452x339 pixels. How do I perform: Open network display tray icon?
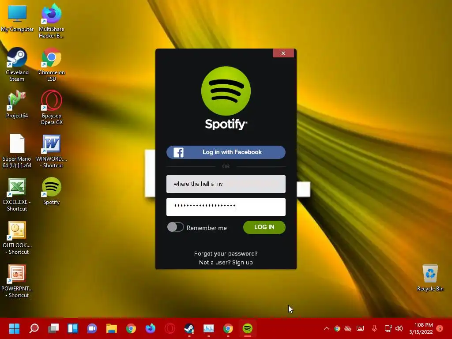pyautogui.click(x=388, y=328)
